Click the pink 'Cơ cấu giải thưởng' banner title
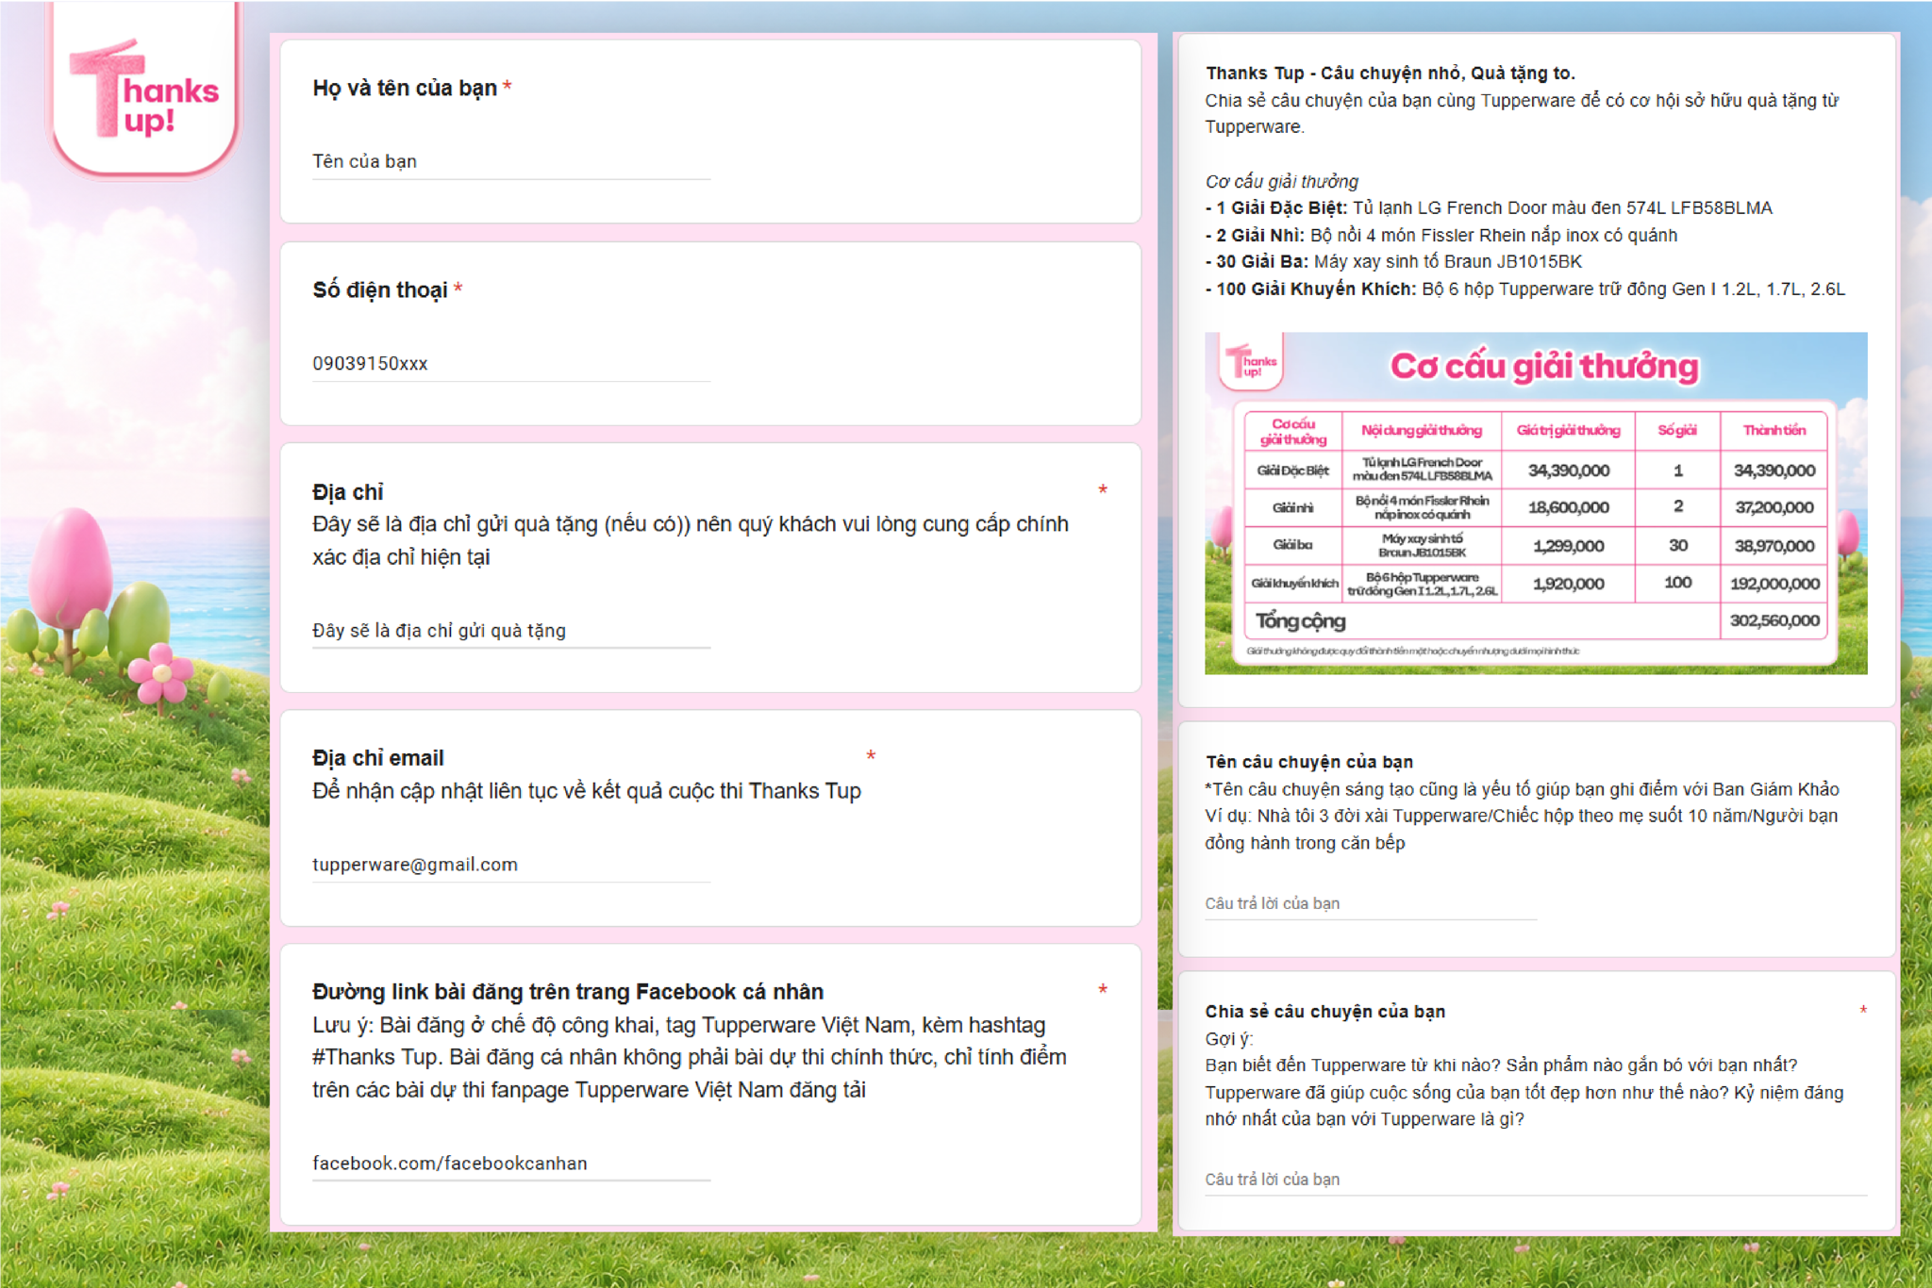This screenshot has width=1932, height=1288. [x=1544, y=366]
